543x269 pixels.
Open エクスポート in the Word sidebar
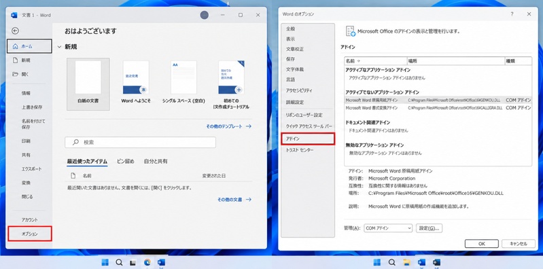tap(31, 169)
